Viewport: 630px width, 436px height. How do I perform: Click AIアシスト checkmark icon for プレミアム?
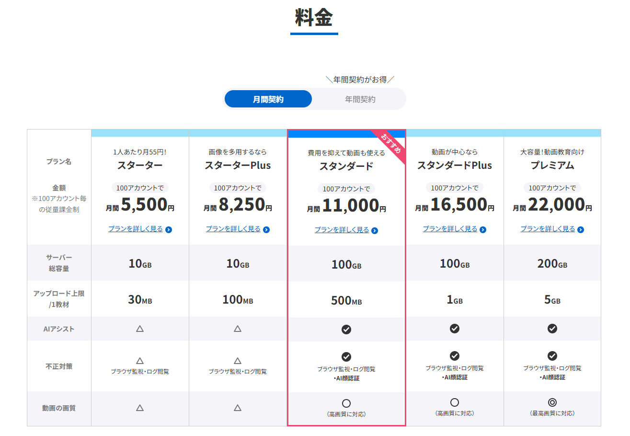552,329
